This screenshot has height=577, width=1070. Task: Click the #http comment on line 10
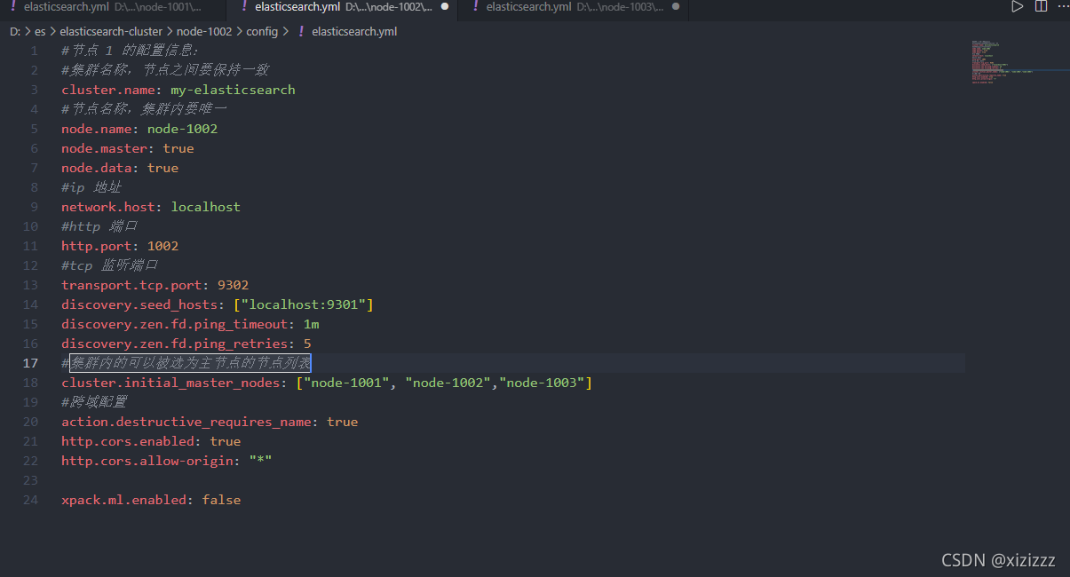99,226
